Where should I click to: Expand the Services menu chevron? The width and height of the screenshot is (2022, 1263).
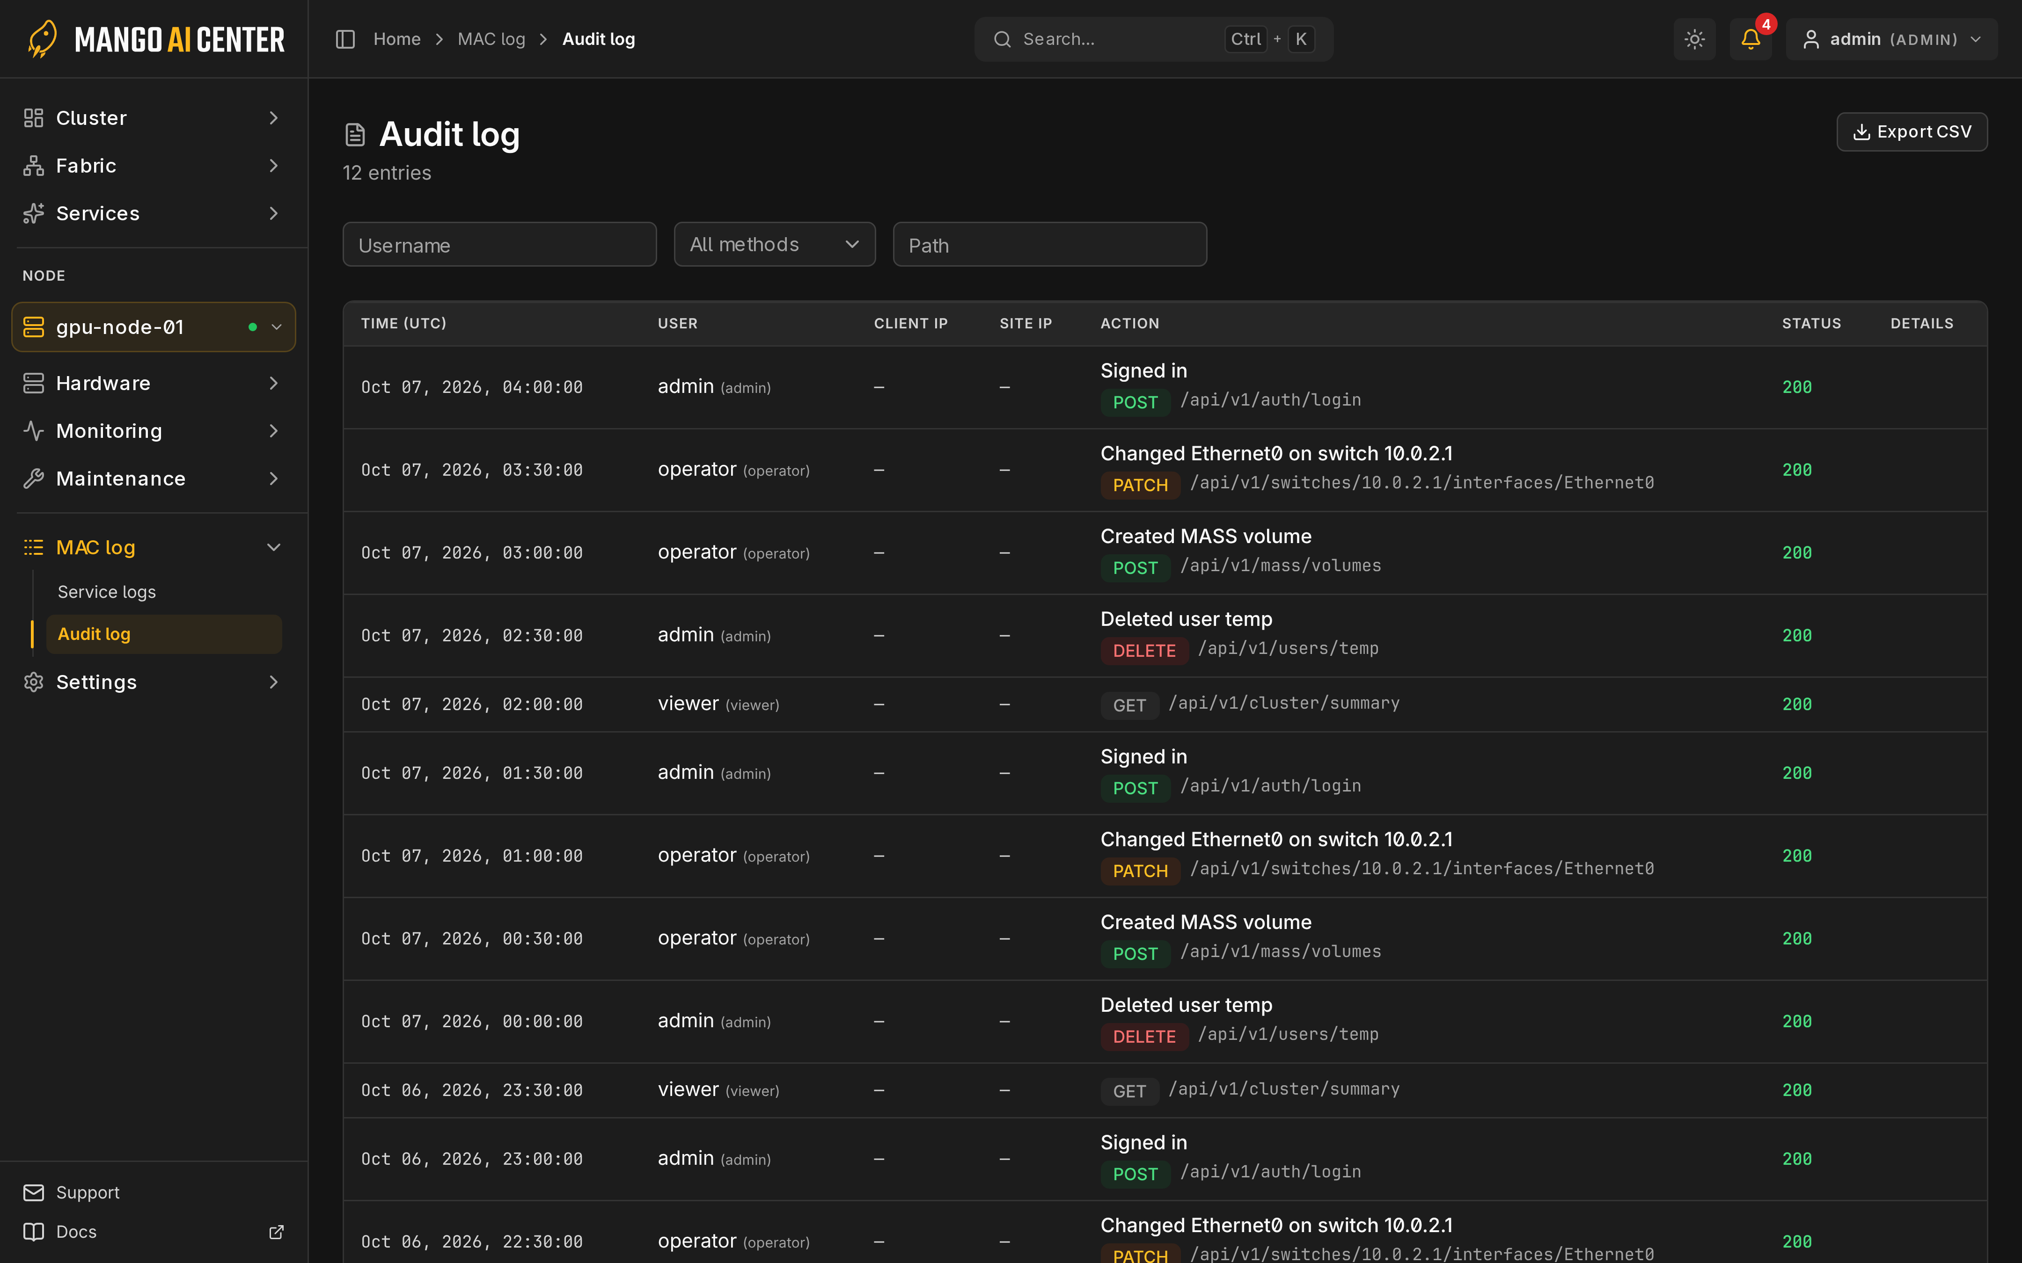[273, 213]
